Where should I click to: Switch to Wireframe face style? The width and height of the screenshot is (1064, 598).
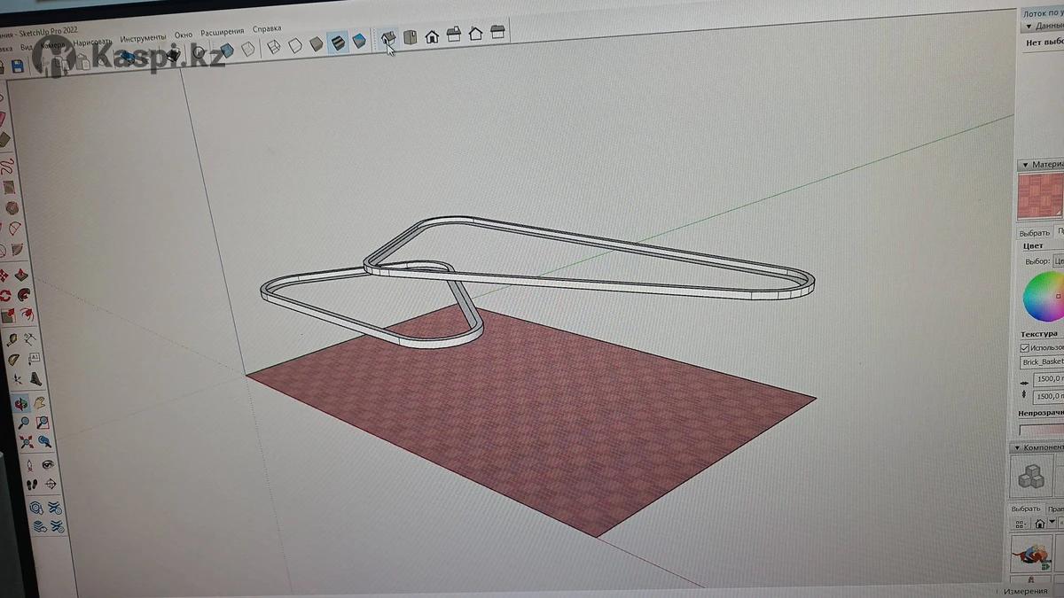(274, 46)
